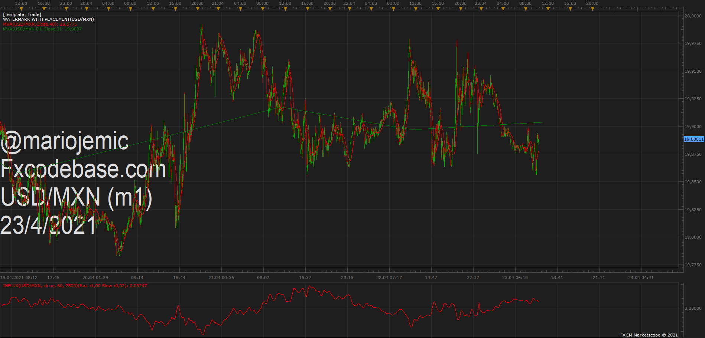Viewport: 705px width, 338px height.
Task: Click the 23.04 date label on top axis
Action: pyautogui.click(x=481, y=3)
